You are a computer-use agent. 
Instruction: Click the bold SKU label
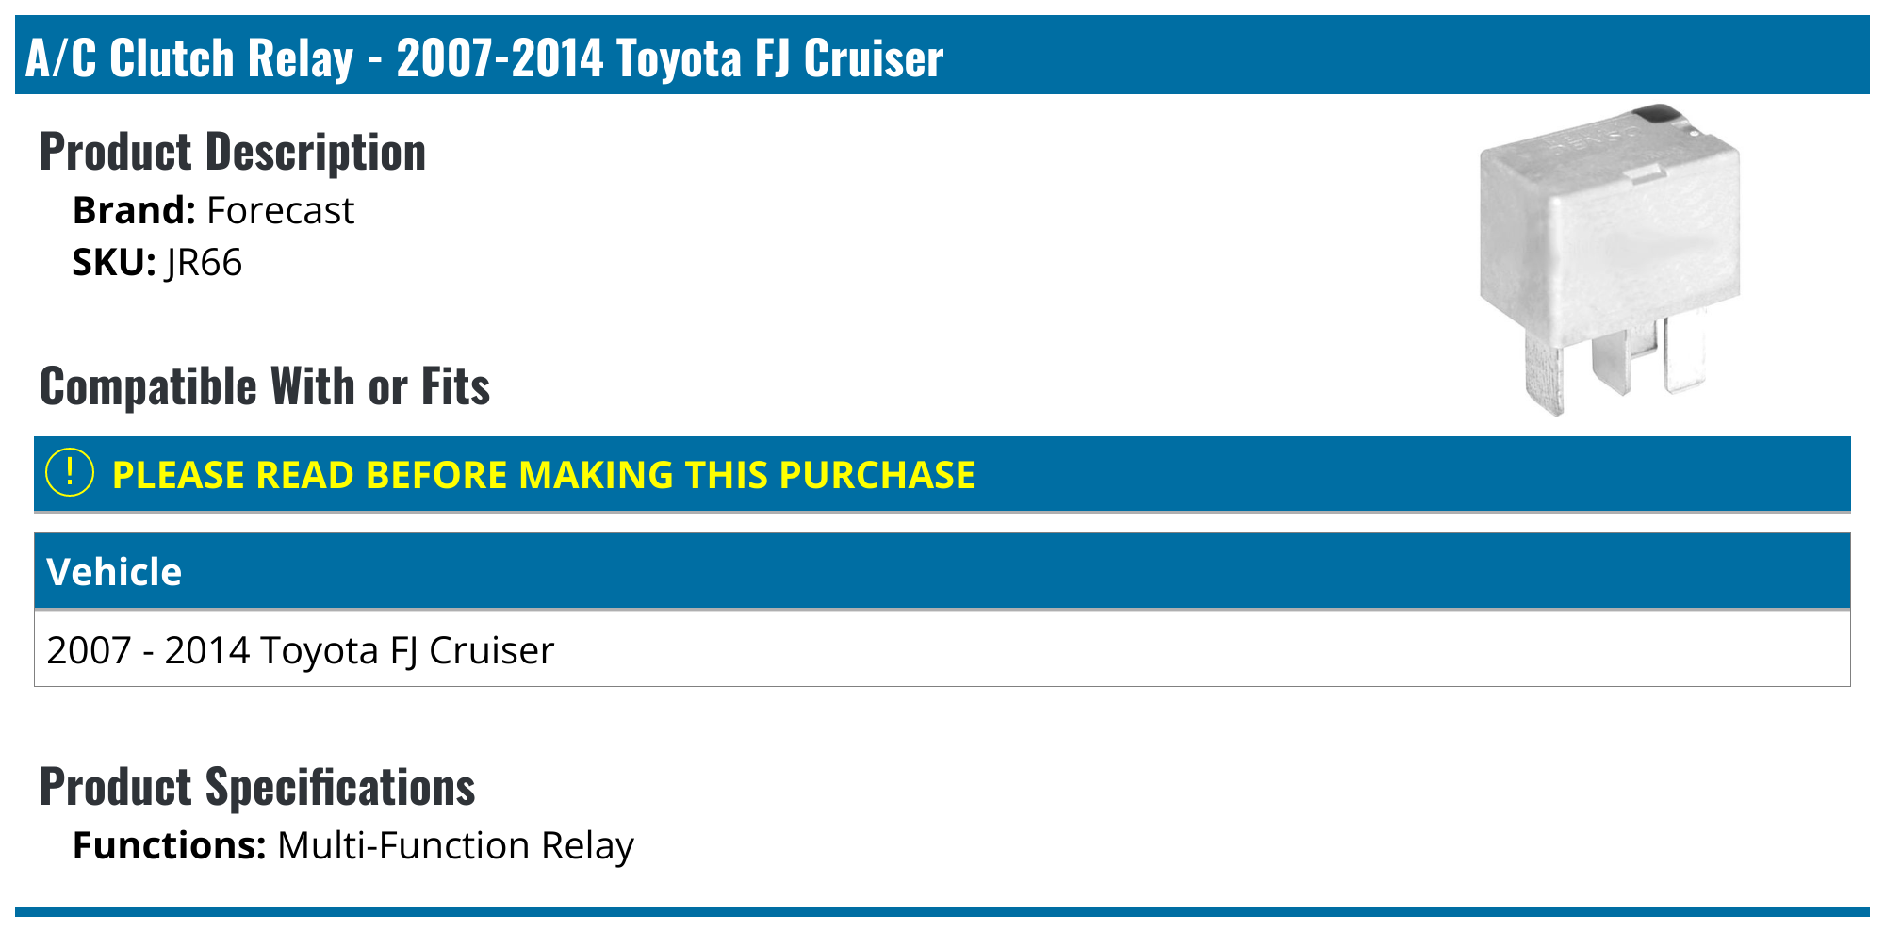[x=113, y=262]
